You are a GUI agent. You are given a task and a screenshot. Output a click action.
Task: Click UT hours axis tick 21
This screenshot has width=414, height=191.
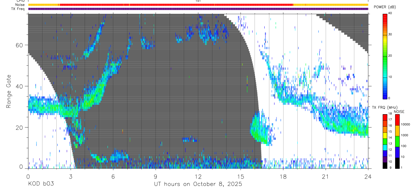[326, 177]
